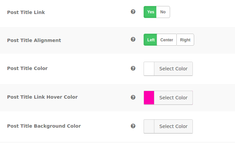Align post title to Left
Image resolution: width=235 pixels, height=143 pixels.
coord(151,40)
